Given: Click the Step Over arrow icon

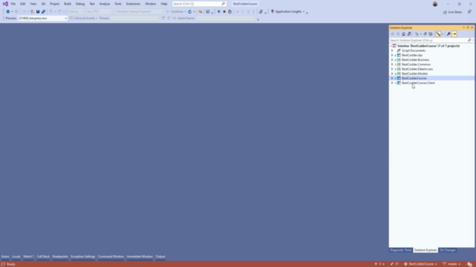Looking at the screenshot, I should pyautogui.click(x=248, y=12).
